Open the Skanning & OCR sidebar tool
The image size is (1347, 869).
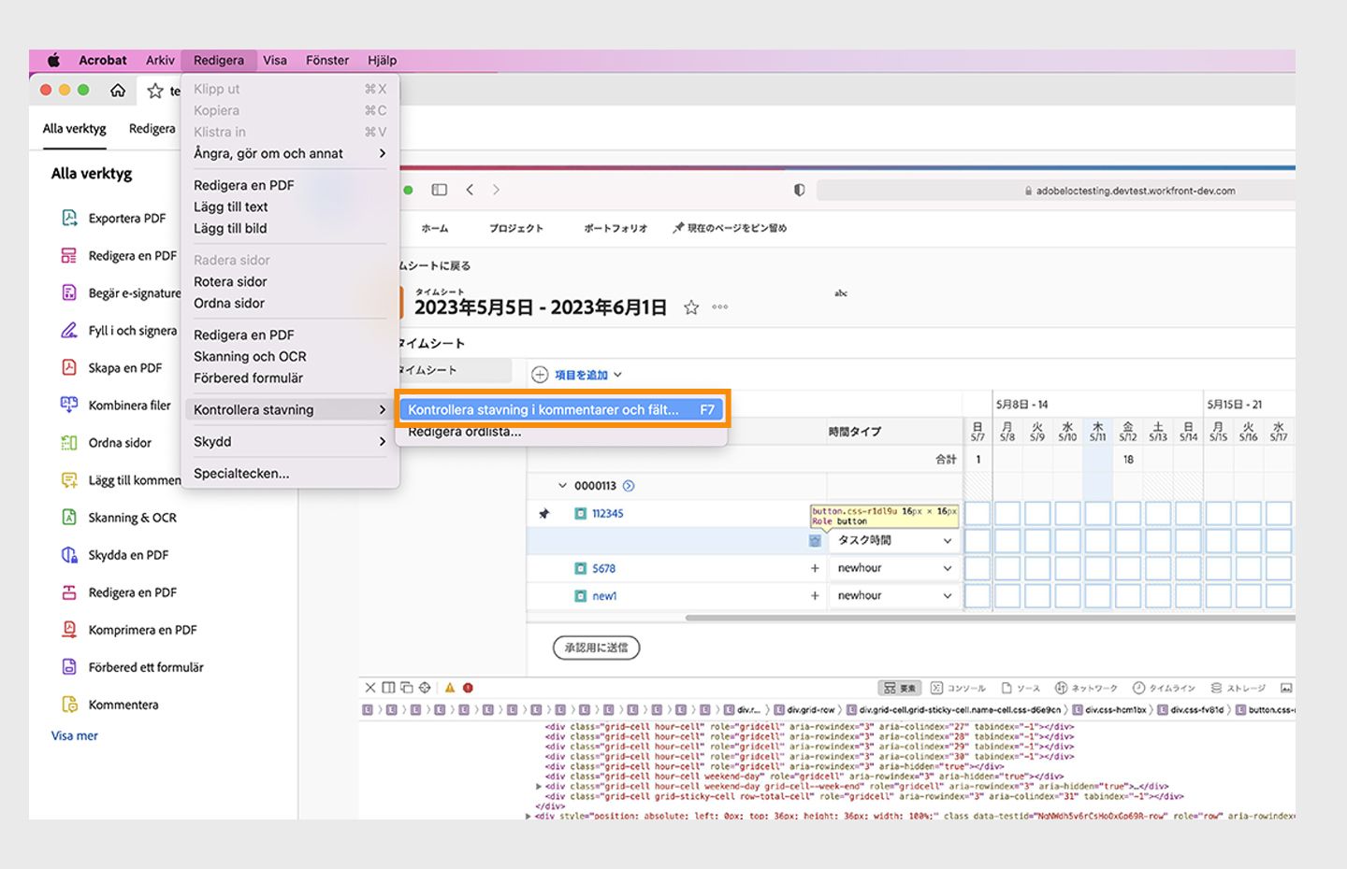(x=69, y=517)
